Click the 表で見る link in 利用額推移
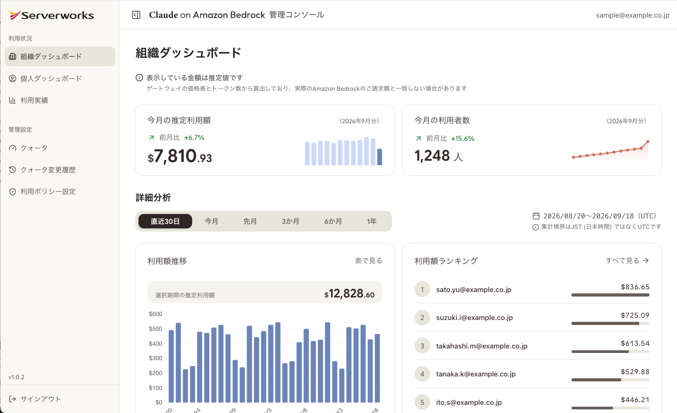 click(x=368, y=260)
